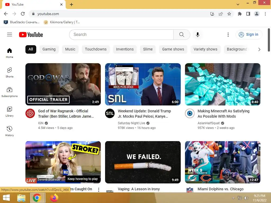Open Miami Dolphins vs. Chicago title
Image resolution: width=271 pixels, height=203 pixels.
point(220,189)
